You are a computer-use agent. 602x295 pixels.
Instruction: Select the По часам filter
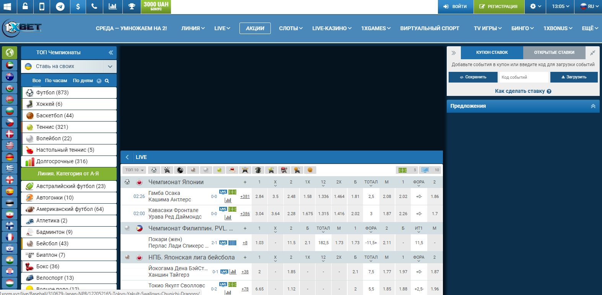coord(56,81)
